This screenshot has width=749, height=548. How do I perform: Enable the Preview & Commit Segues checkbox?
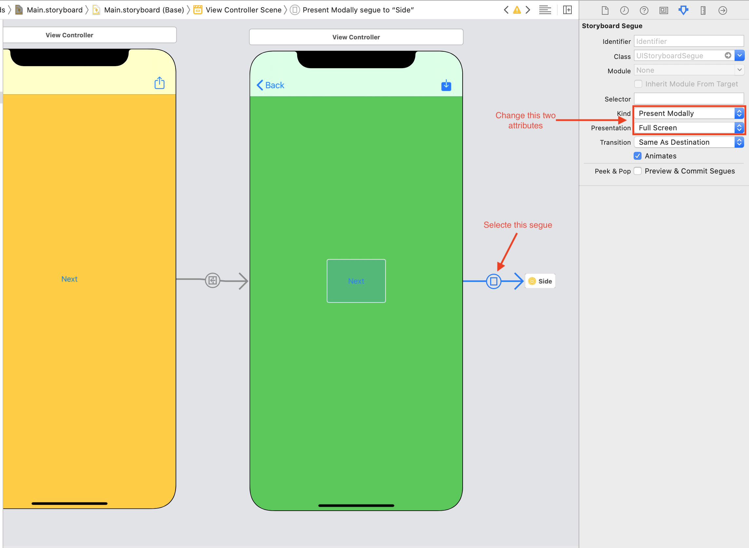click(638, 171)
